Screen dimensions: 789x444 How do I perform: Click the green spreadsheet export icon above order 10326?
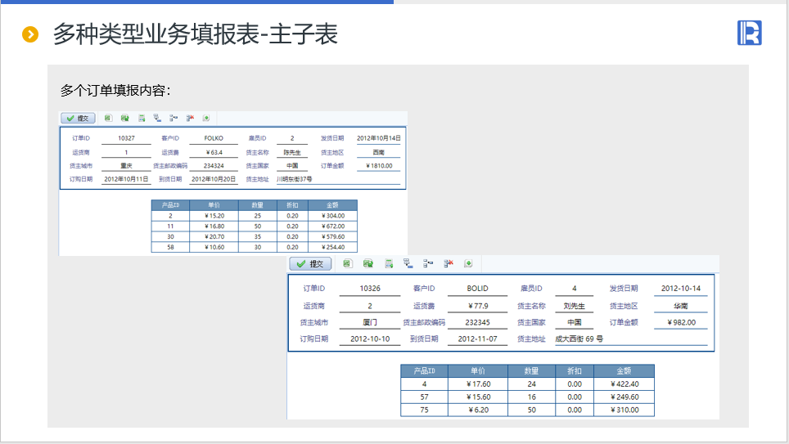(x=347, y=263)
